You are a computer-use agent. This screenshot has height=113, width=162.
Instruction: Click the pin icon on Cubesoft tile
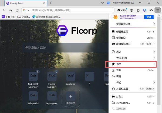pyautogui.click(x=38, y=72)
